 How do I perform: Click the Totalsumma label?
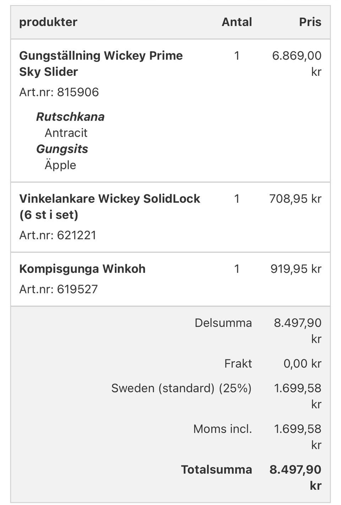(216, 469)
